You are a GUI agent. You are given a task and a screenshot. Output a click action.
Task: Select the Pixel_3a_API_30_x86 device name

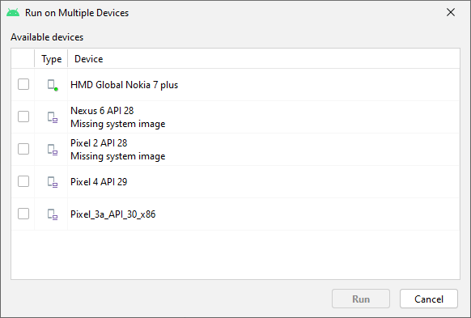click(113, 214)
